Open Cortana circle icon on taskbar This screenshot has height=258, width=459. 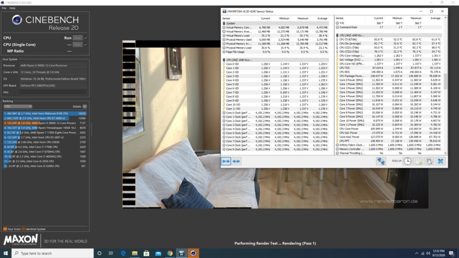99,253
